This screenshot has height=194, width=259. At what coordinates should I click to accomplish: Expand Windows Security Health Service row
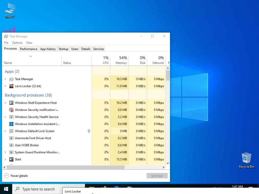coord(5,117)
